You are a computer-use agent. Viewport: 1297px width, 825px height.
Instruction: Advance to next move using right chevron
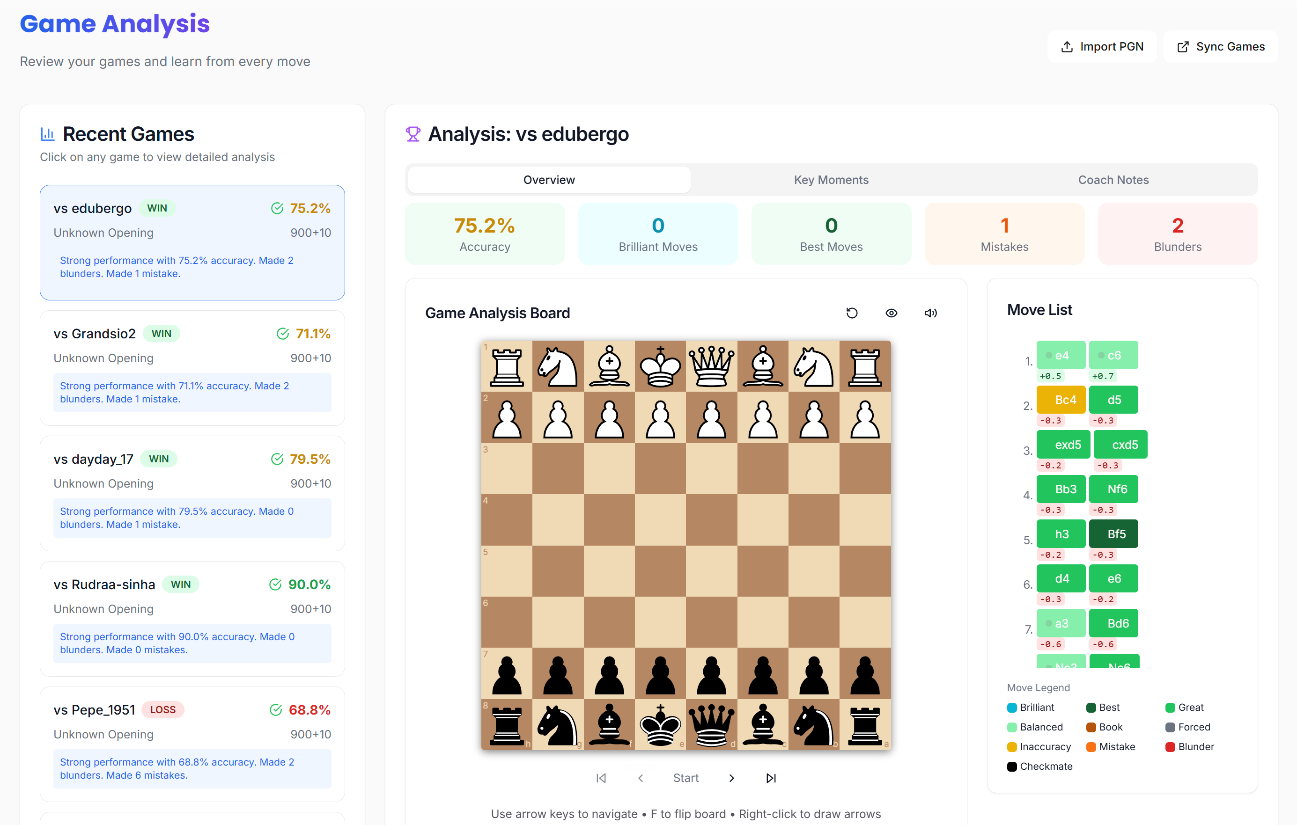731,778
